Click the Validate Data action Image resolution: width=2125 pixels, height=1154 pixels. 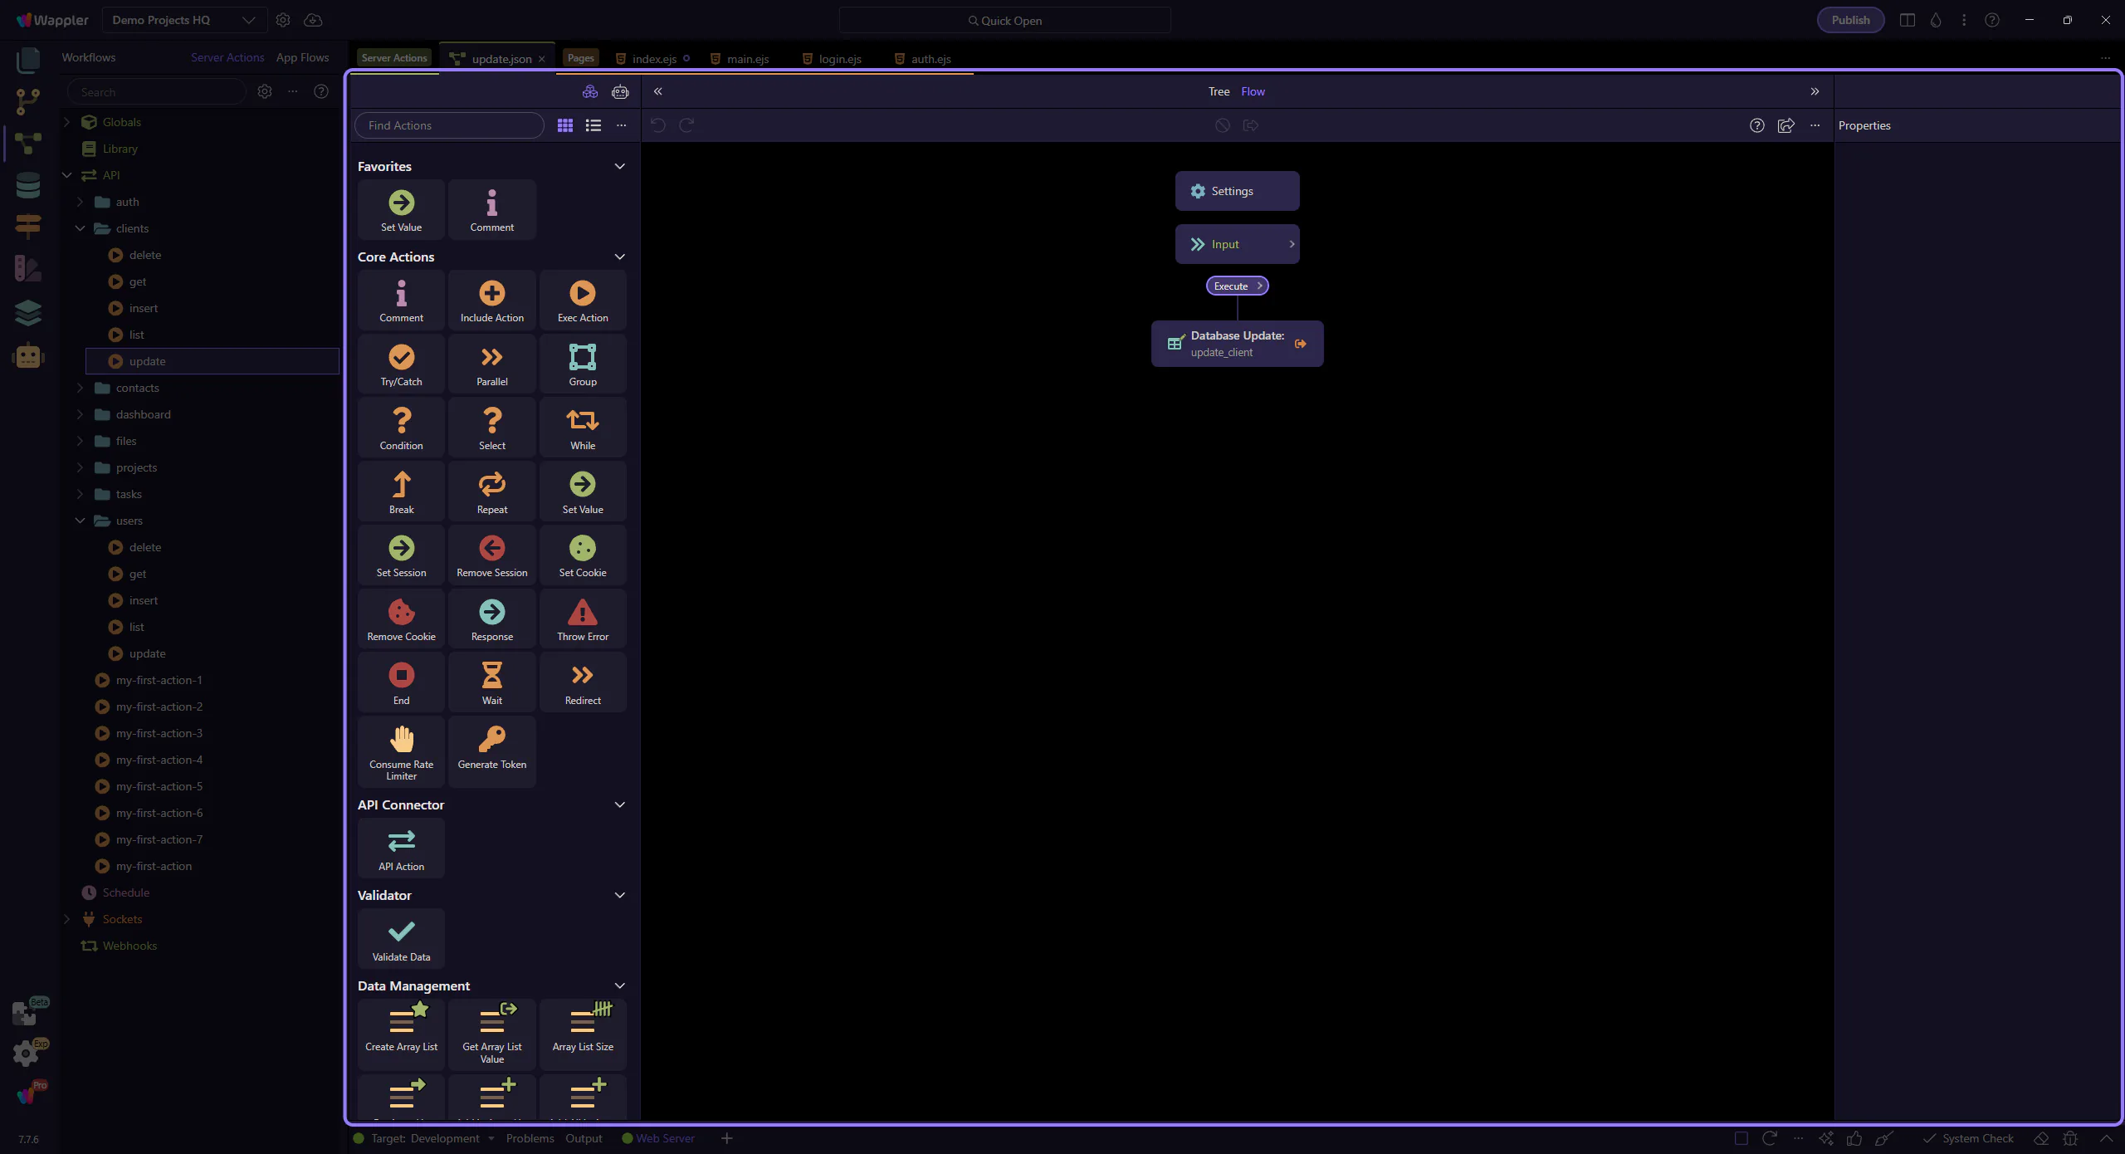pyautogui.click(x=401, y=938)
